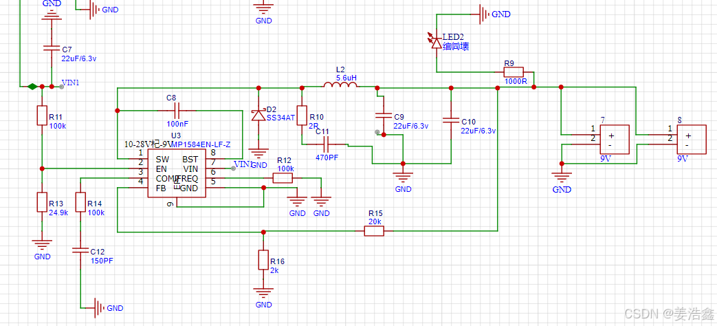717x326 pixels.
Task: Click the 22uF/6.3v value of C9
Action: click(x=410, y=126)
